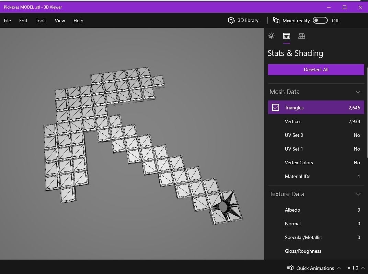The image size is (368, 274).
Task: Select the Stats & Shading tab icon
Action: pos(286,36)
